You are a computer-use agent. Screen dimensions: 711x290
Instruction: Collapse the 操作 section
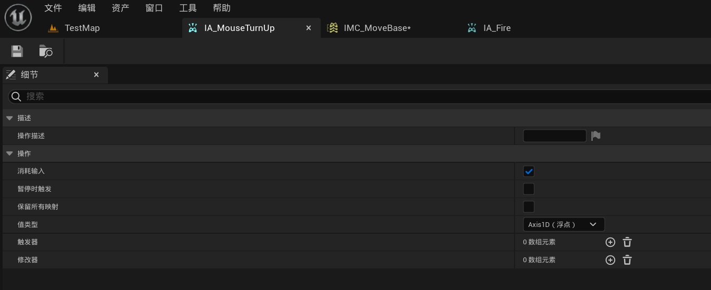9,153
